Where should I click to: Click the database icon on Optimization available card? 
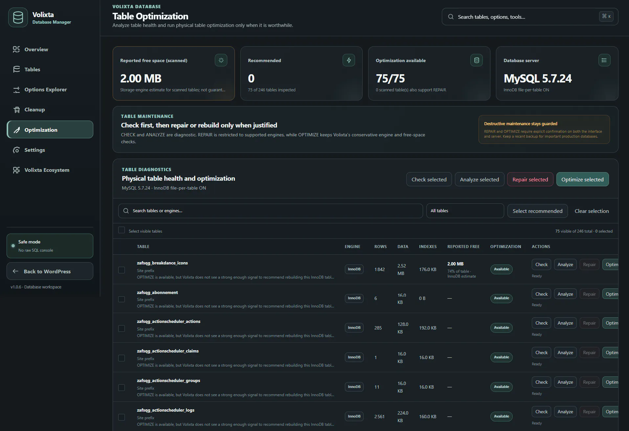point(477,60)
